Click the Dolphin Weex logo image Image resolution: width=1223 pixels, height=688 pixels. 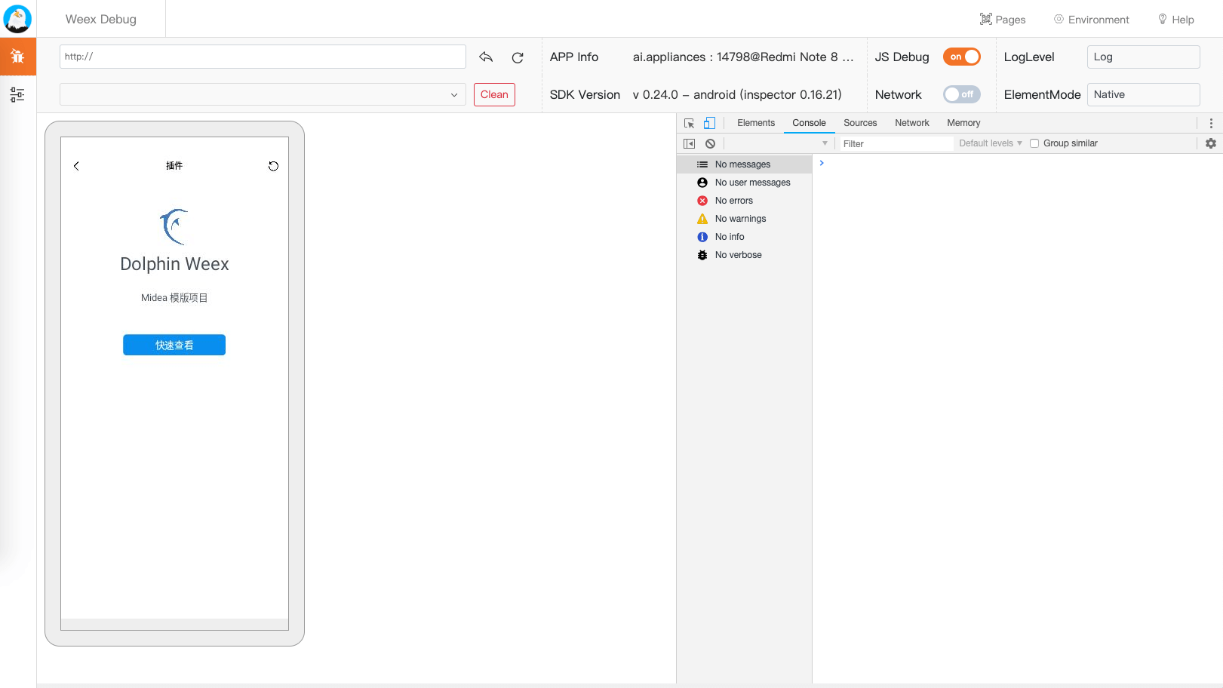[174, 226]
